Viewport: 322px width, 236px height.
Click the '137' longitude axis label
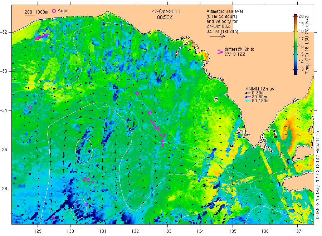tap(297, 231)
